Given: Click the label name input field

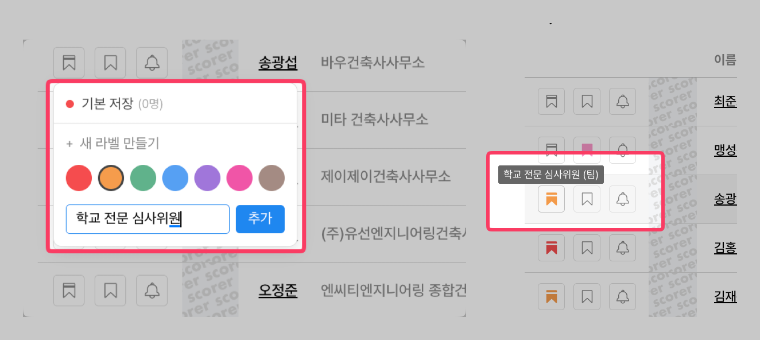Looking at the screenshot, I should point(148,219).
